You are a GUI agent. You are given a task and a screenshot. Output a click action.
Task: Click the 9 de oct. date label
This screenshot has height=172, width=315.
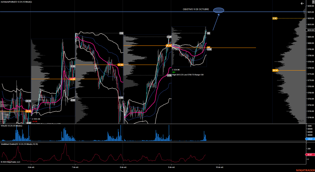tap(171, 167)
